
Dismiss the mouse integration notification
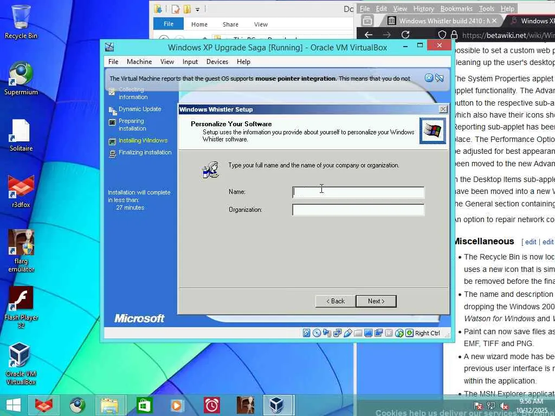429,78
